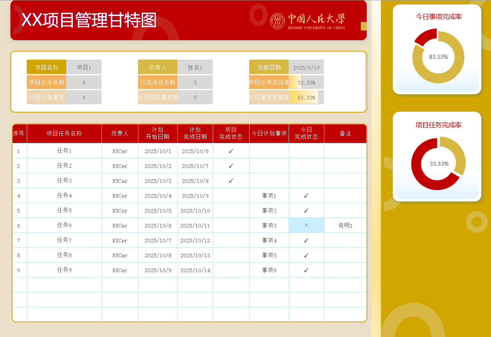This screenshot has height=337, width=491.
Task: Select the completion date 2025/10/14
Action: 195,270
